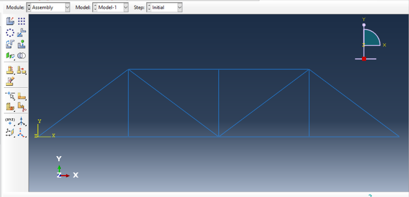
Task: Choose the Linear Pattern tool
Action: click(21, 21)
